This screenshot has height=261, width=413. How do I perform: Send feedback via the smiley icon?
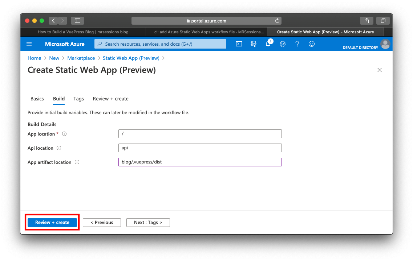(x=312, y=44)
